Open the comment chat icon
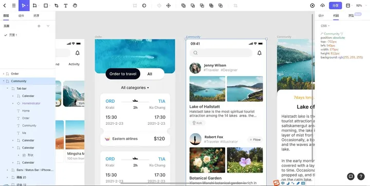The width and height of the screenshot is (370, 186). [x=350, y=176]
